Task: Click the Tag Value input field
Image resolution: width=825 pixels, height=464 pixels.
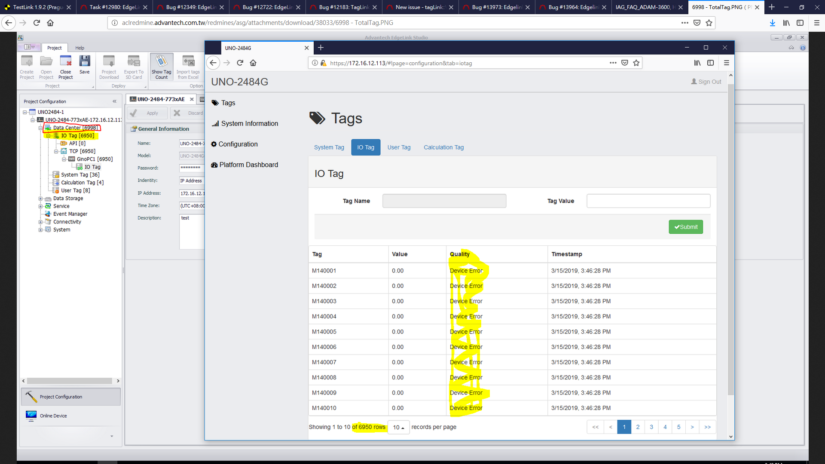Action: point(648,201)
